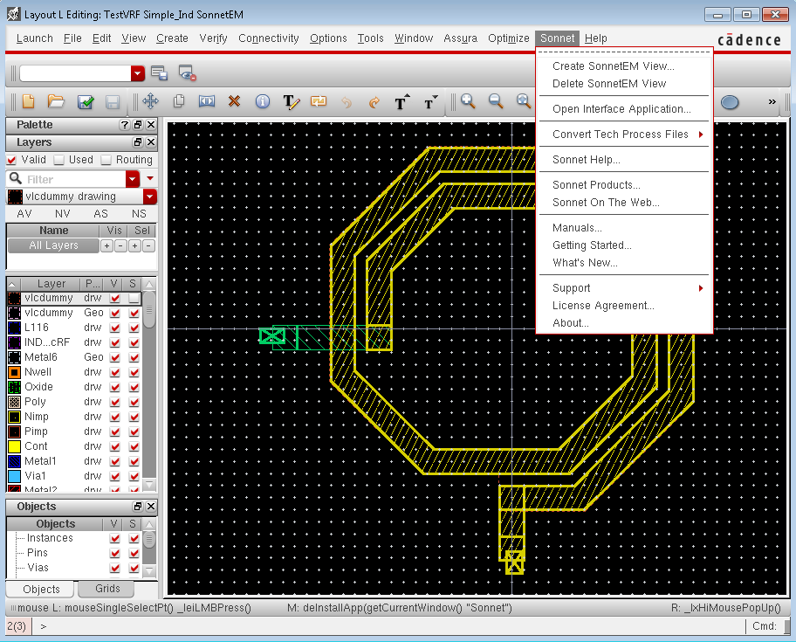Click the Descend Hierarchy T-down icon
Screen dimensions: 796x642
430,101
